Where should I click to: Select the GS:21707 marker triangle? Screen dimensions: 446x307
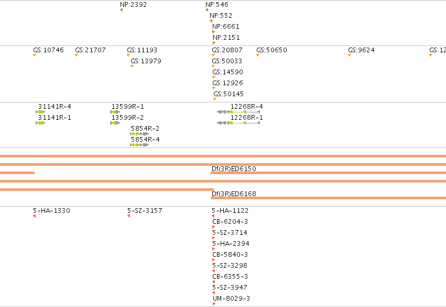[x=77, y=55]
